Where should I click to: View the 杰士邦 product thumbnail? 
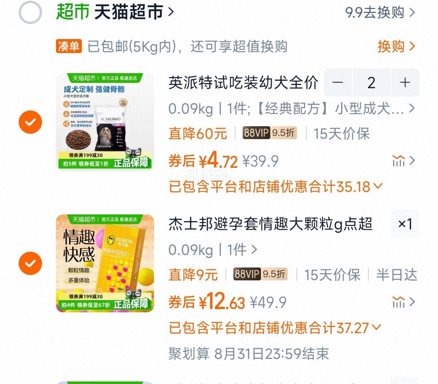tap(105, 263)
